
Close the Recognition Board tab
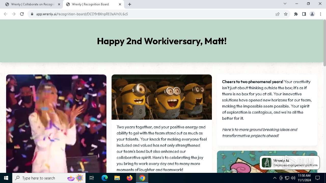tap(120, 4)
